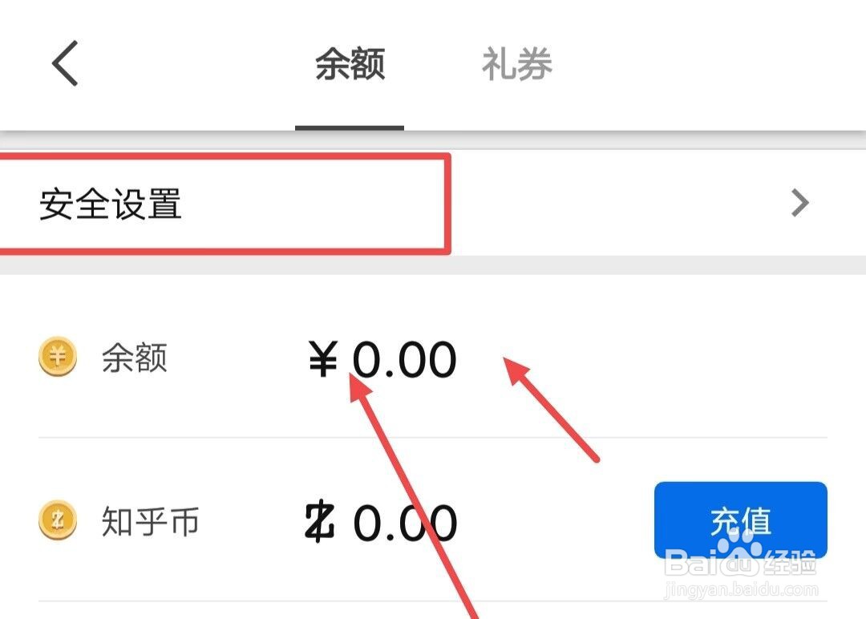The image size is (866, 619).
Task: Select the ¥ 0.00 balance amount
Action: tap(382, 359)
